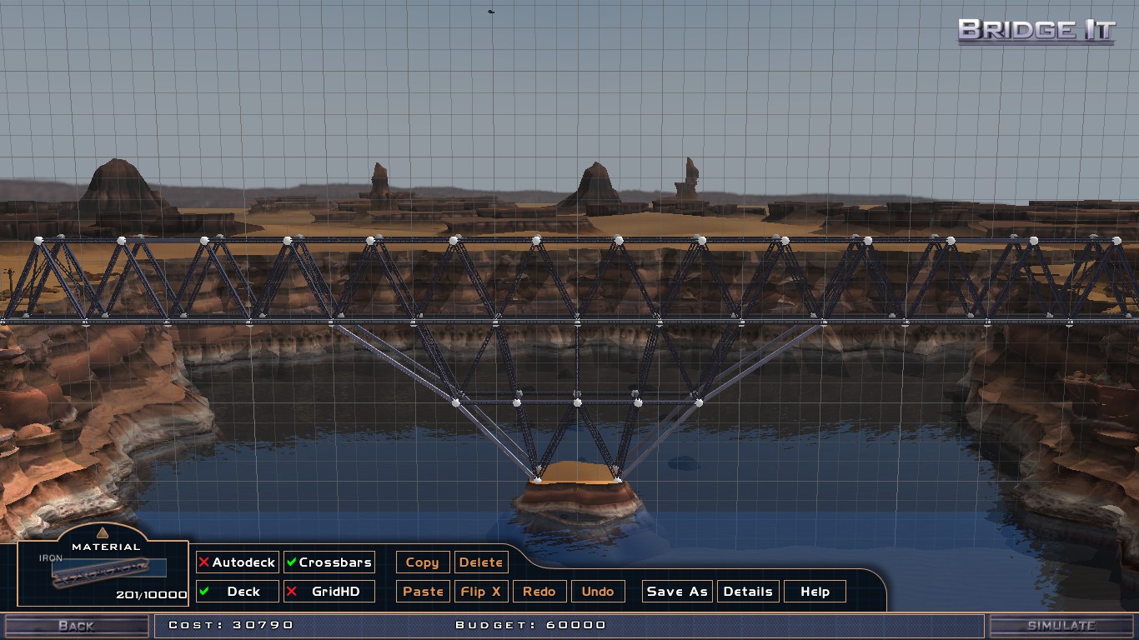The width and height of the screenshot is (1139, 640).
Task: Open the Help screen
Action: 815,592
